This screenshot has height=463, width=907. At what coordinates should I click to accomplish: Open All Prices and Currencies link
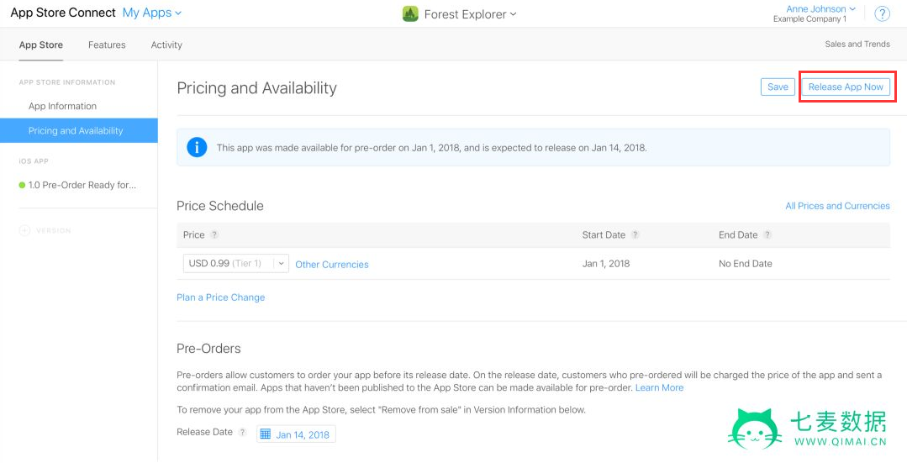(837, 206)
